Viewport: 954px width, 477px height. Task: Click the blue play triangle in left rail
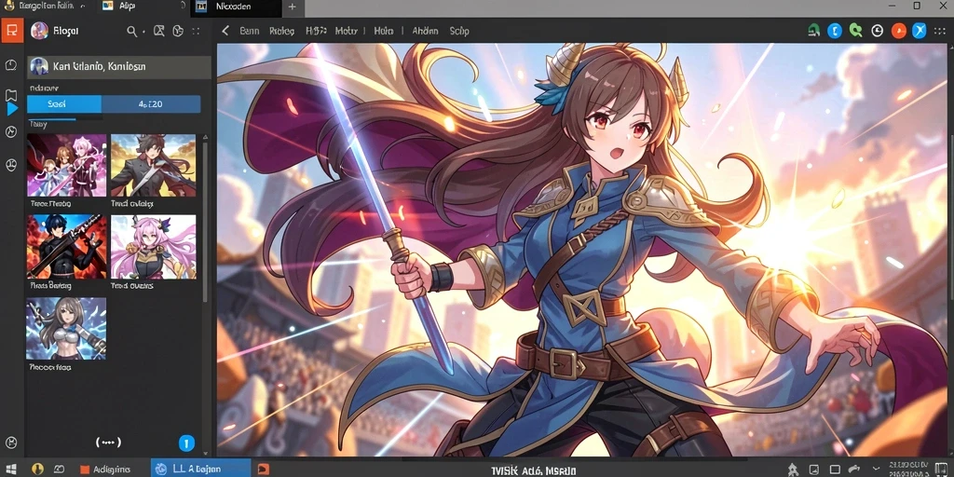12,109
